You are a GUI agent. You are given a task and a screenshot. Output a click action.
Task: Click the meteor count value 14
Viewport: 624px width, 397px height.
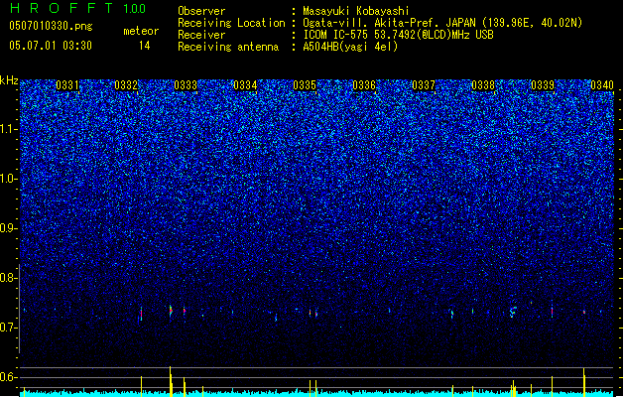point(145,46)
